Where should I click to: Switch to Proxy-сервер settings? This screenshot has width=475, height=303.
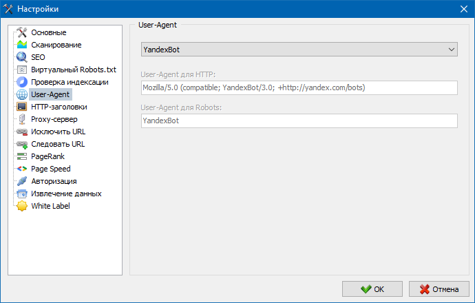[54, 119]
